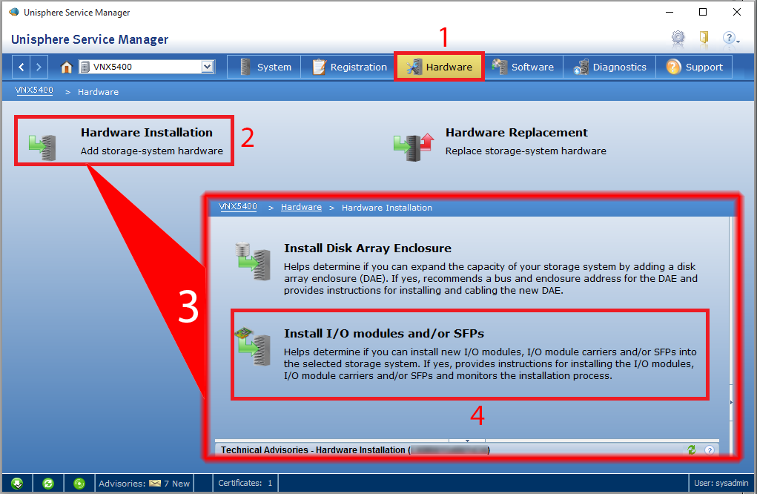Click User: sysadmin in status bar

[x=721, y=483]
